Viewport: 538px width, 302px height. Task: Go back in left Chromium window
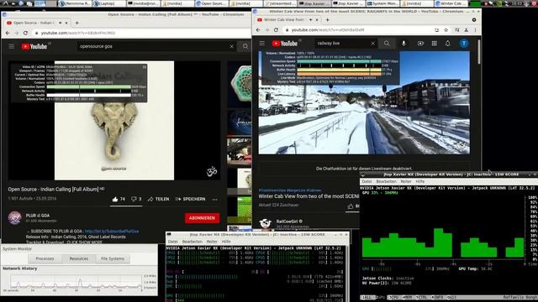8,33
